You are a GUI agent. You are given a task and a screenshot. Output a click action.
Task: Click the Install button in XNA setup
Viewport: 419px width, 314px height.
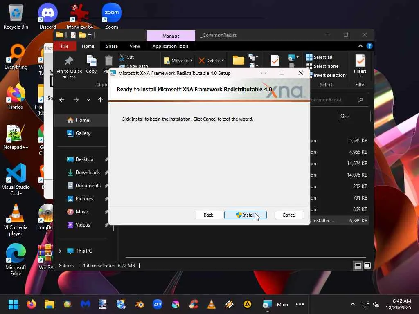pyautogui.click(x=246, y=215)
